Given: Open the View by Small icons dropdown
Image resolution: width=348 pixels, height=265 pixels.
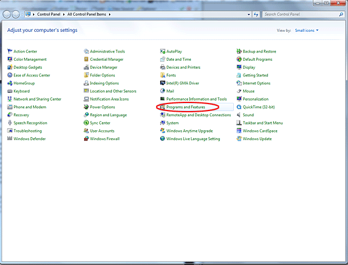Looking at the screenshot, I should (x=306, y=30).
